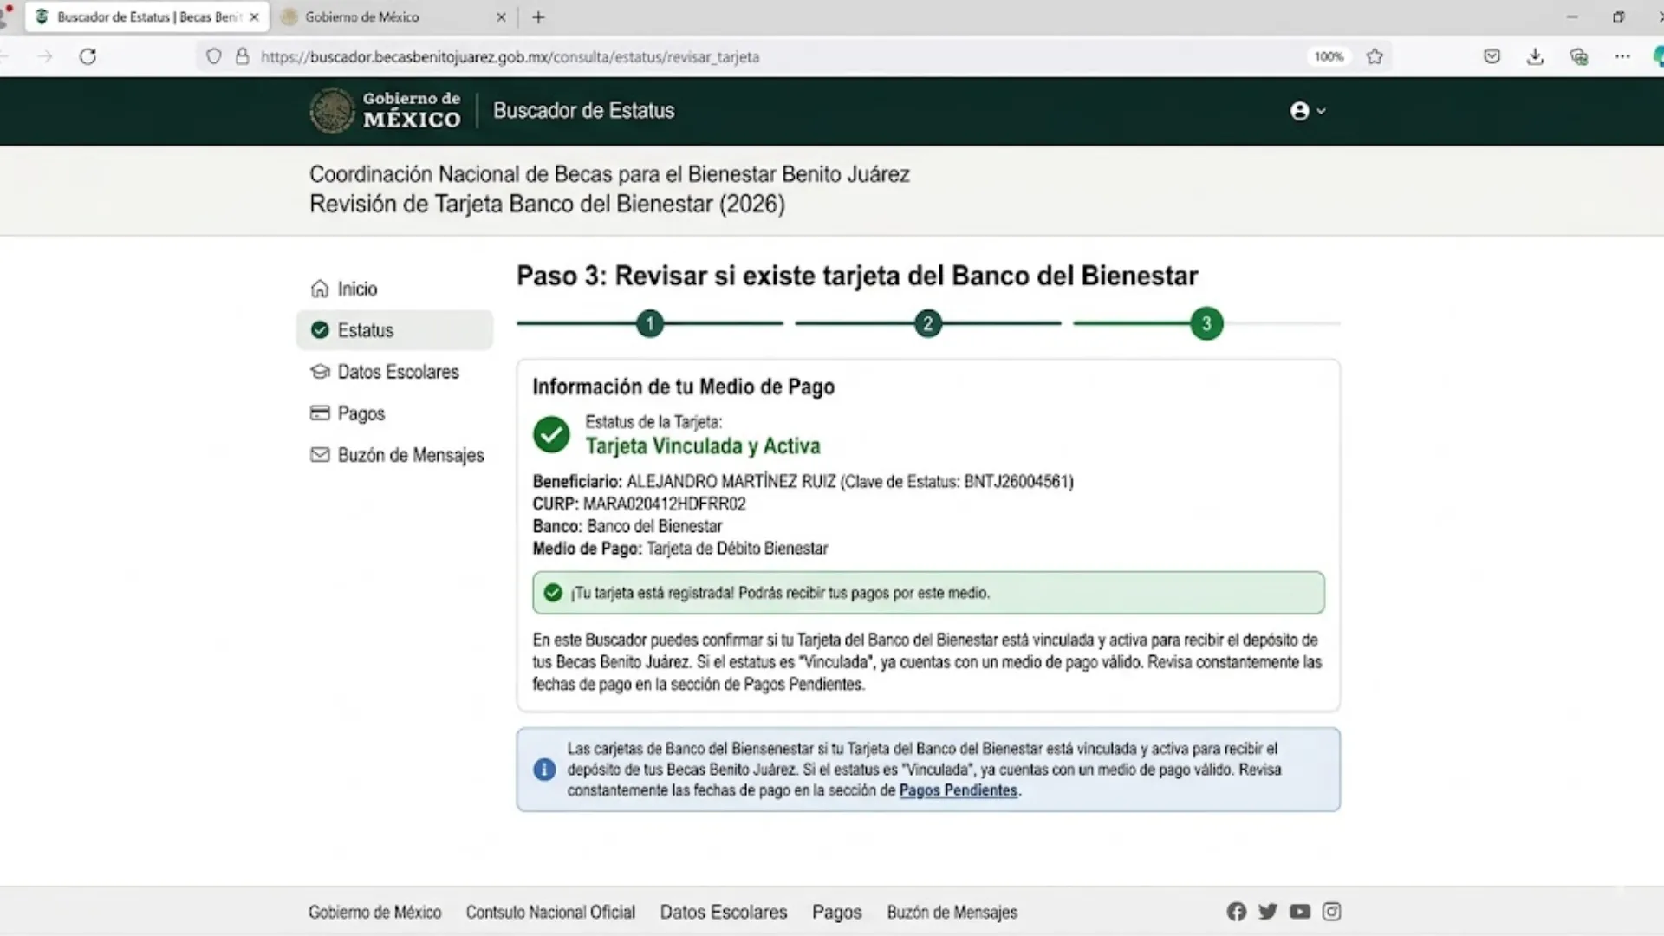Close the Gobierno de México tab
This screenshot has width=1664, height=936.
pyautogui.click(x=501, y=16)
